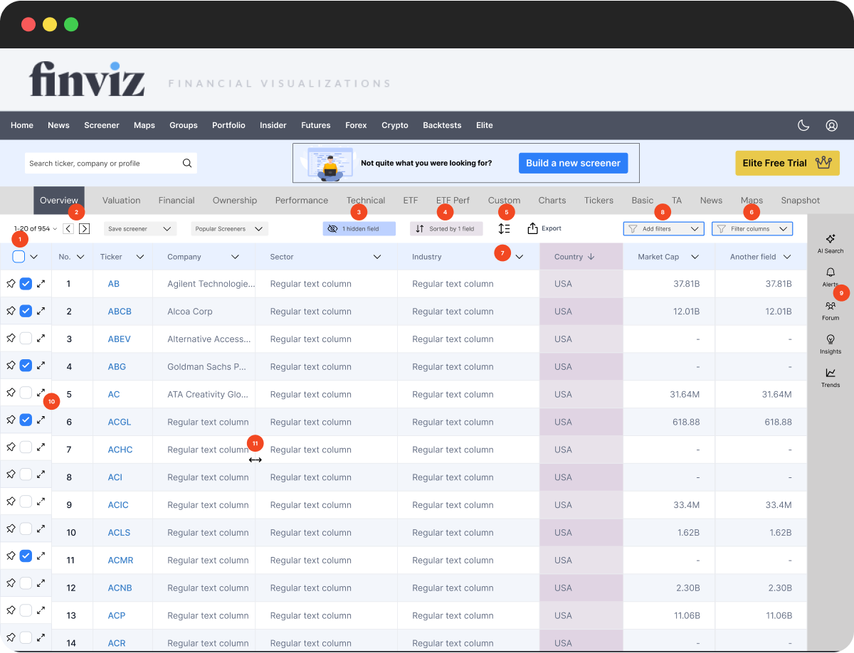Image resolution: width=854 pixels, height=653 pixels.
Task: Check the ABEV row checkbox
Action: pos(26,339)
